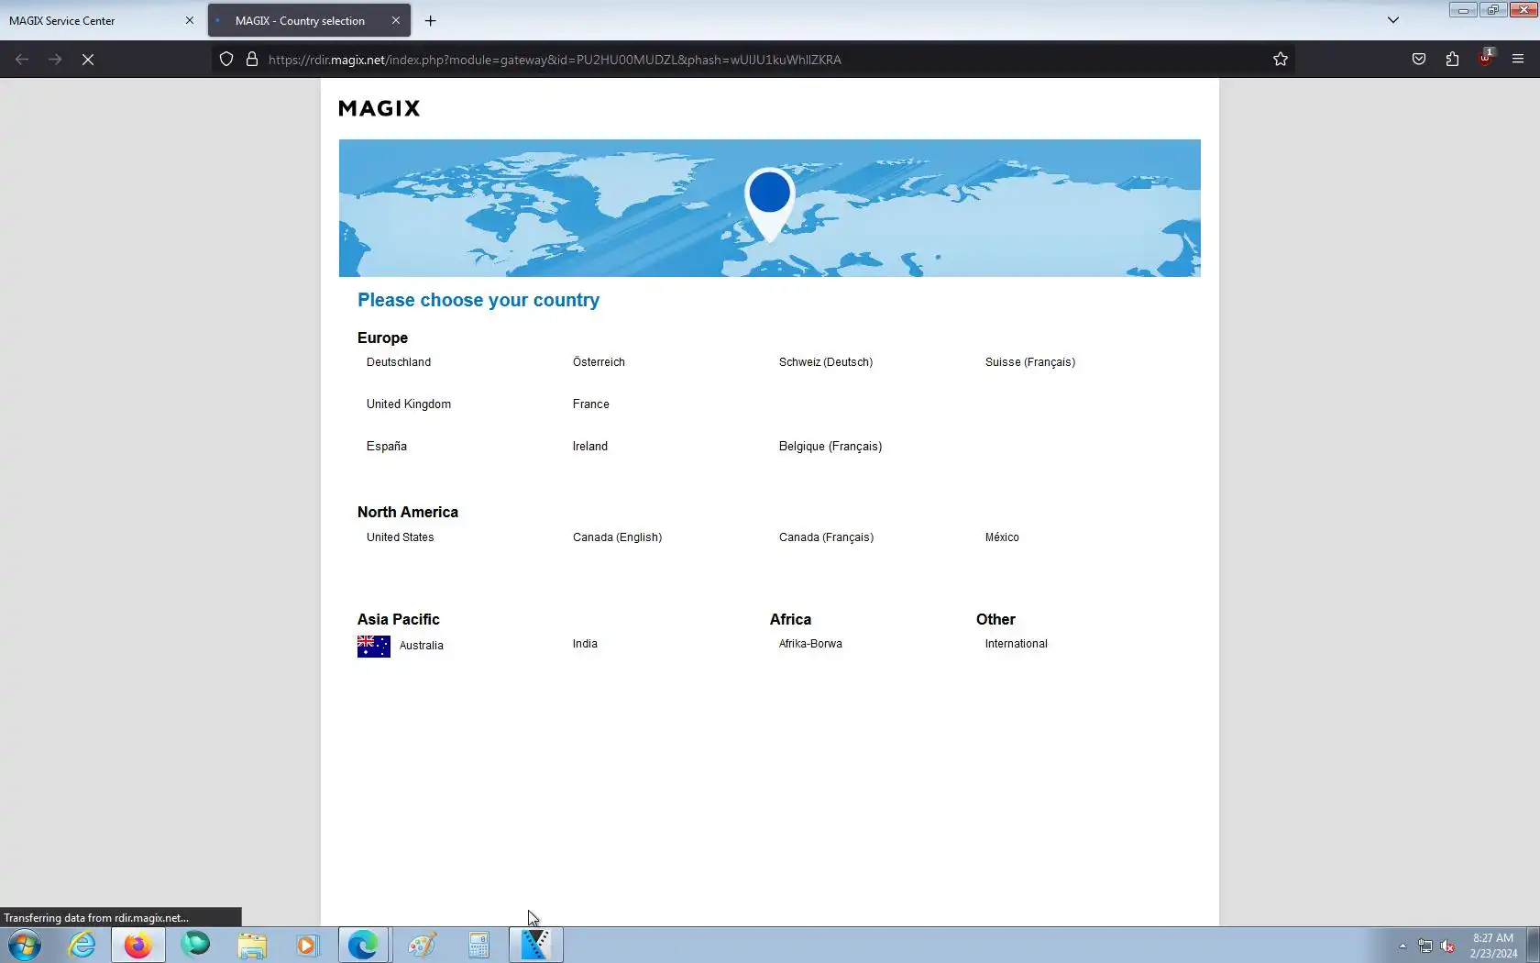Screen dimensions: 1540x963
Task: Expand the list all tabs dropdown
Action: coord(1393,20)
